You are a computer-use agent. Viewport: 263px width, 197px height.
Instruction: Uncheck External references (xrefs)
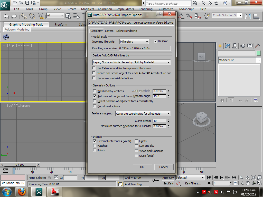pos(95,141)
